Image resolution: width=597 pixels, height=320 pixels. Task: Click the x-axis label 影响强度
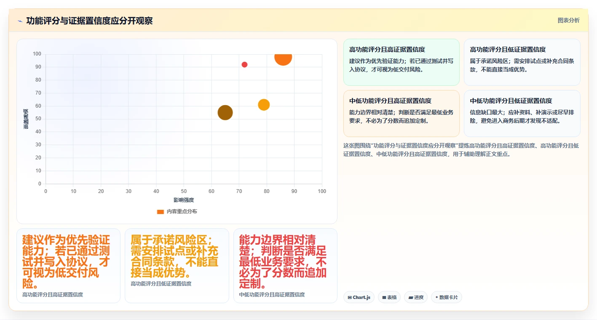(x=184, y=200)
